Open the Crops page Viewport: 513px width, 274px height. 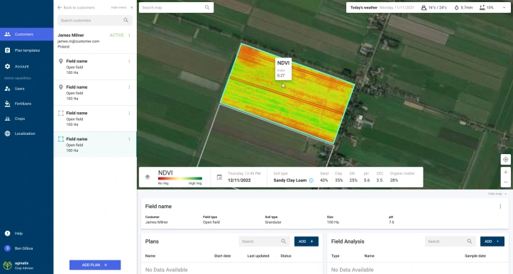(x=26, y=119)
